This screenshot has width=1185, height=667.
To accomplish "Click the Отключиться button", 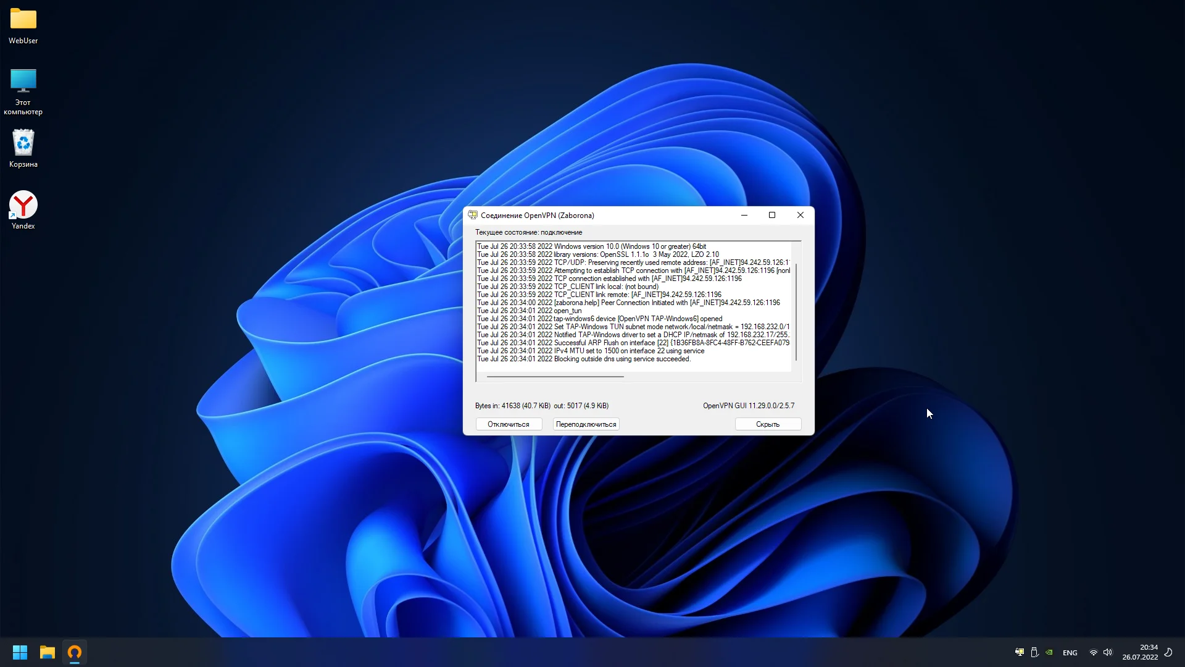I will point(509,424).
